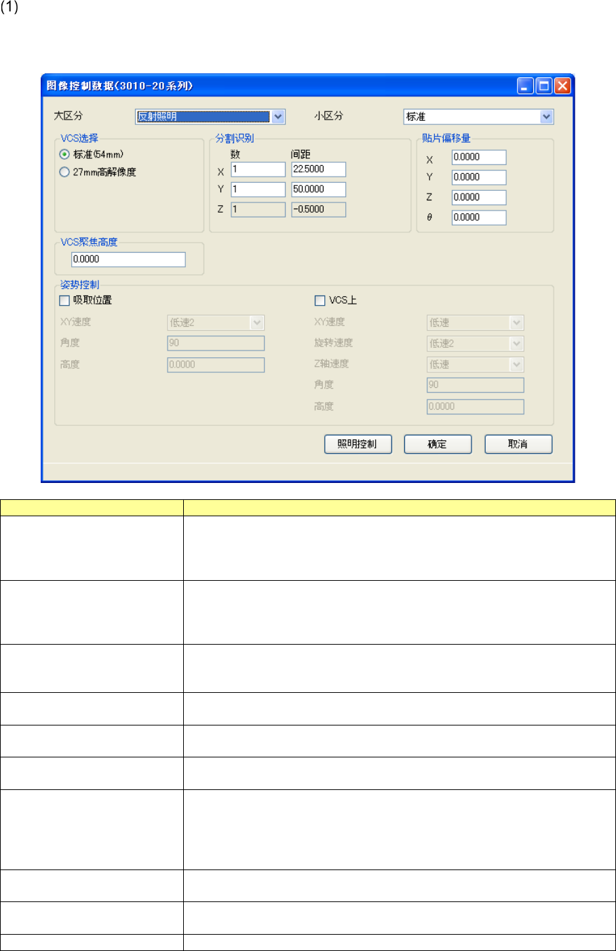This screenshot has width=616, height=951.
Task: Click the 取消 button
Action: (x=518, y=444)
